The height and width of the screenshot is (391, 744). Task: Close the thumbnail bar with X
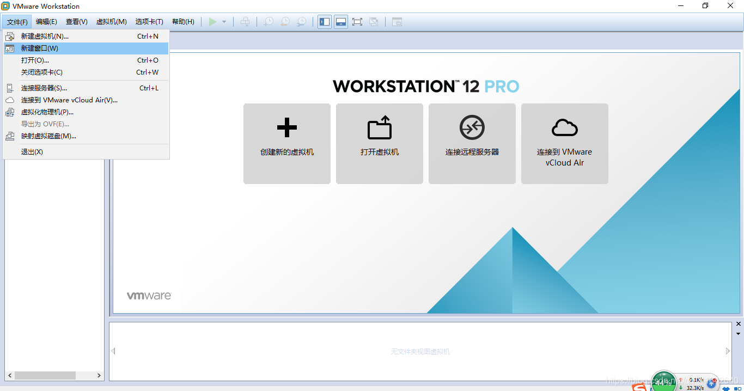pos(738,325)
